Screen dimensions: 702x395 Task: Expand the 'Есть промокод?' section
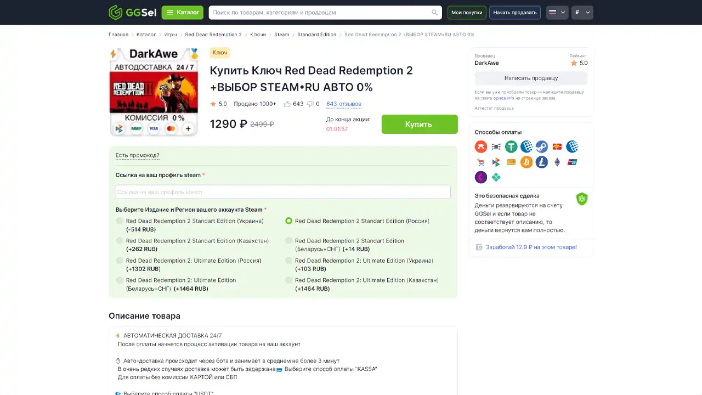pyautogui.click(x=138, y=155)
